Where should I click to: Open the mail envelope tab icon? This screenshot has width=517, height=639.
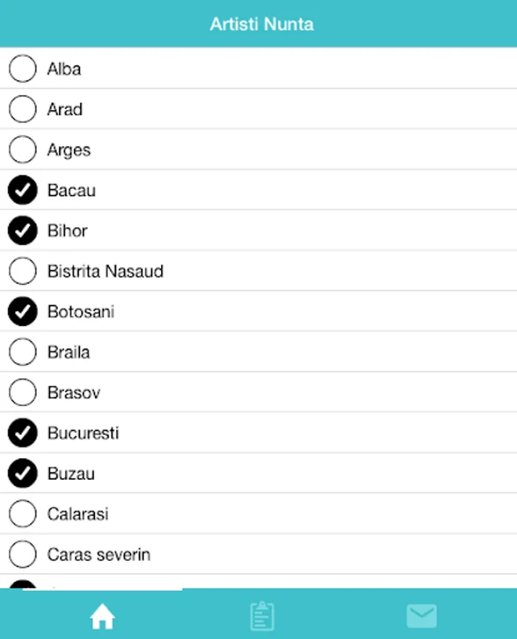pos(421,616)
